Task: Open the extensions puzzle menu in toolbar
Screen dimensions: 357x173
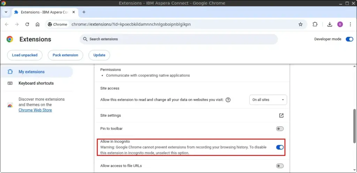Action: [315, 24]
